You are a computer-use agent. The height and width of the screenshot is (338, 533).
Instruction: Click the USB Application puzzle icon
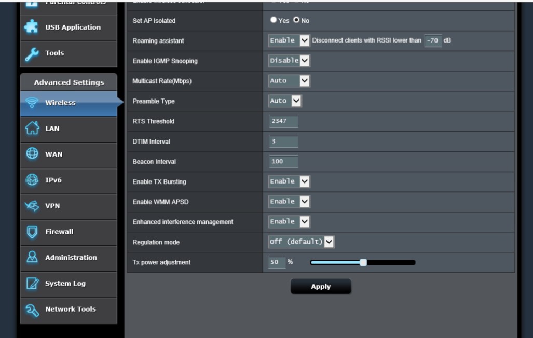point(32,27)
